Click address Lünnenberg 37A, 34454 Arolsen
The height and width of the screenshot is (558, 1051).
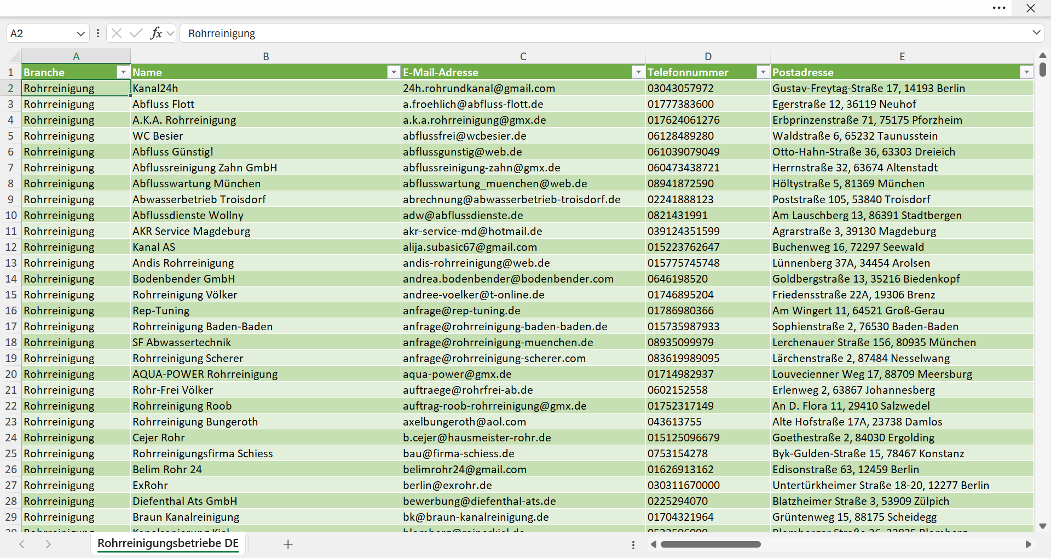pos(902,263)
